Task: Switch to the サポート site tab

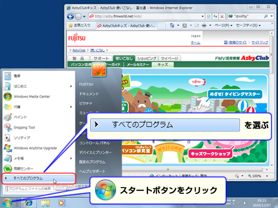Action: tap(101, 58)
